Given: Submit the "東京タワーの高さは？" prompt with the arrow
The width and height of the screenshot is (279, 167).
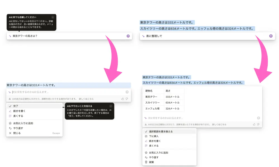Looking at the screenshot, I should [128, 36].
